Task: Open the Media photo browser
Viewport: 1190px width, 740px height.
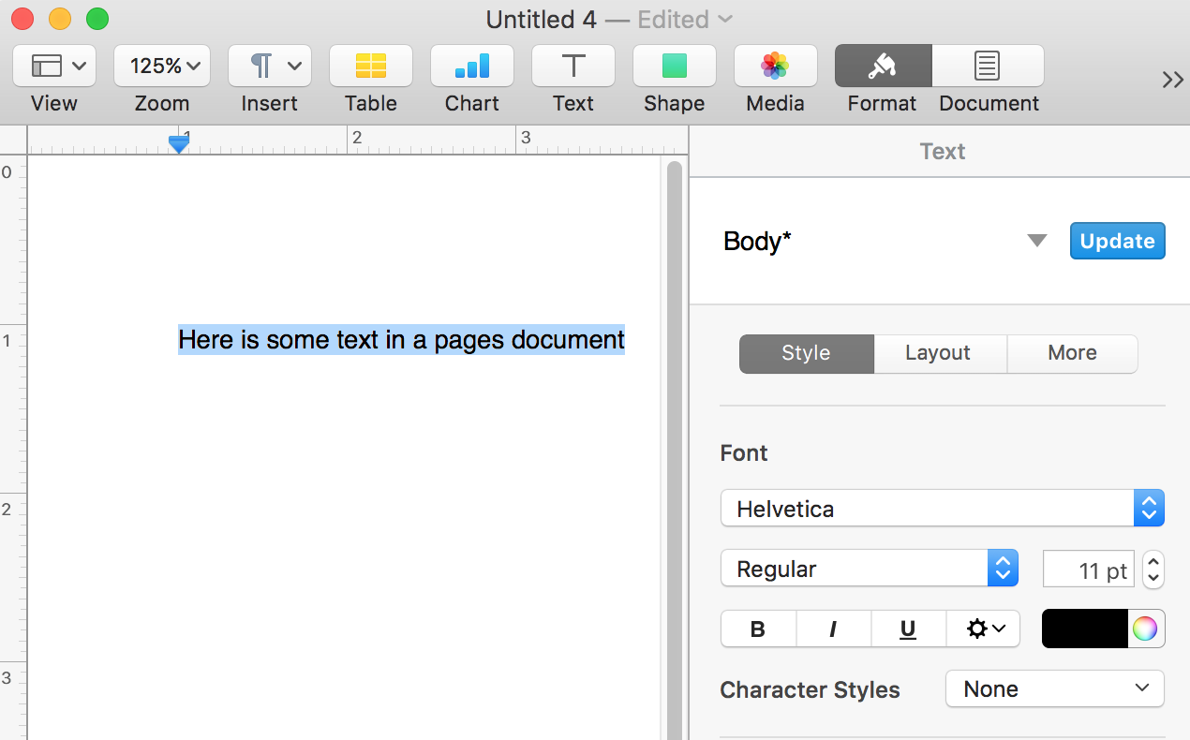Action: 776,66
